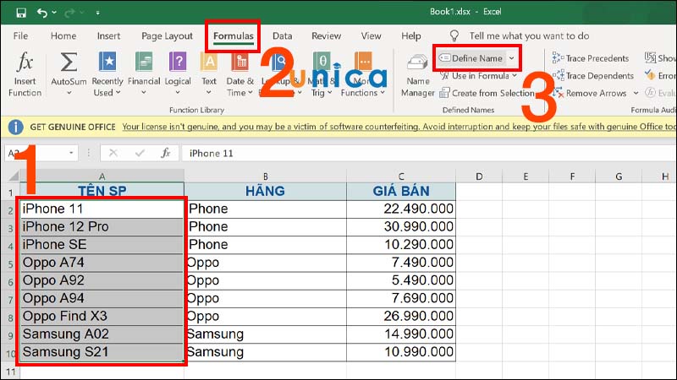
Task: Click the Enter checkmark in formula bar
Action: (140, 153)
